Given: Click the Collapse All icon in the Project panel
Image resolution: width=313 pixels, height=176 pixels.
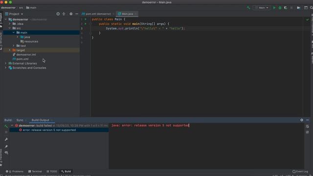Looking at the screenshot, I should 64,14.
